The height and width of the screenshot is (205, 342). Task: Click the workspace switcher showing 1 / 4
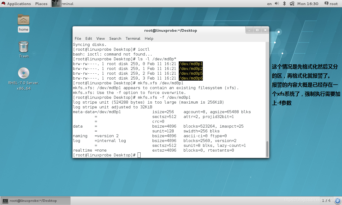pyautogui.click(x=326, y=200)
